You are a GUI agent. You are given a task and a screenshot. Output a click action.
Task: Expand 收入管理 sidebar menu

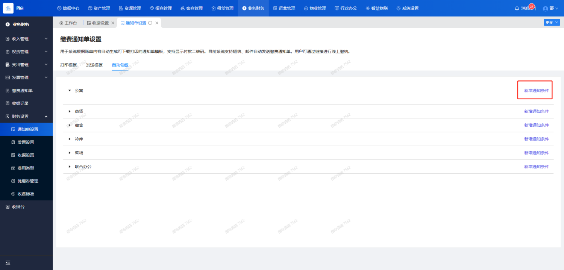(26, 39)
